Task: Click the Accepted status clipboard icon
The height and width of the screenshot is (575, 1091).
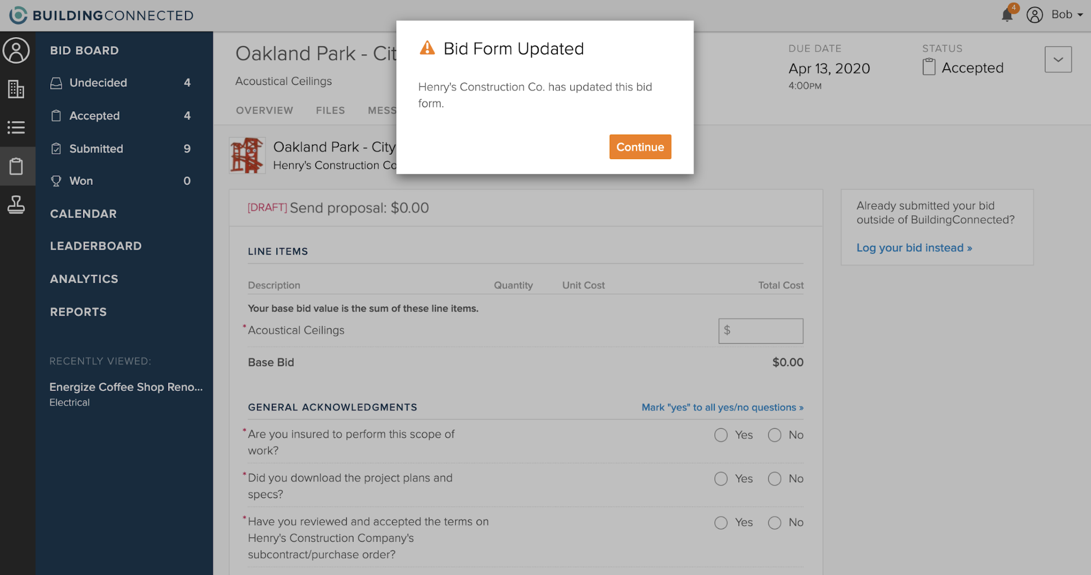Action: click(x=929, y=67)
